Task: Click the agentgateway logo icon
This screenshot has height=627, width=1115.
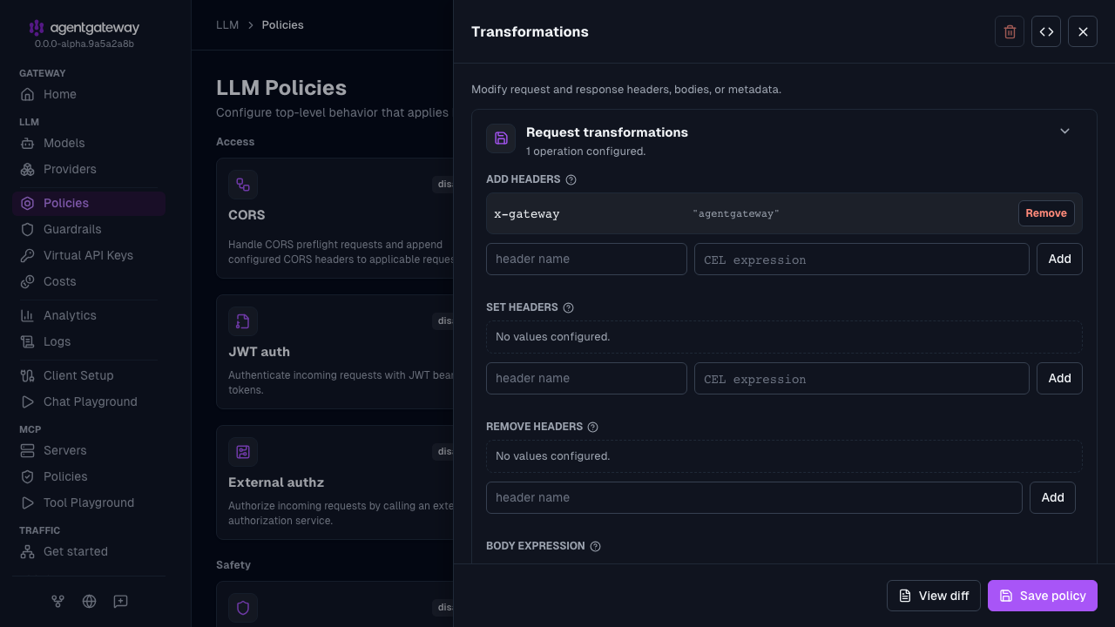Action: click(x=36, y=28)
